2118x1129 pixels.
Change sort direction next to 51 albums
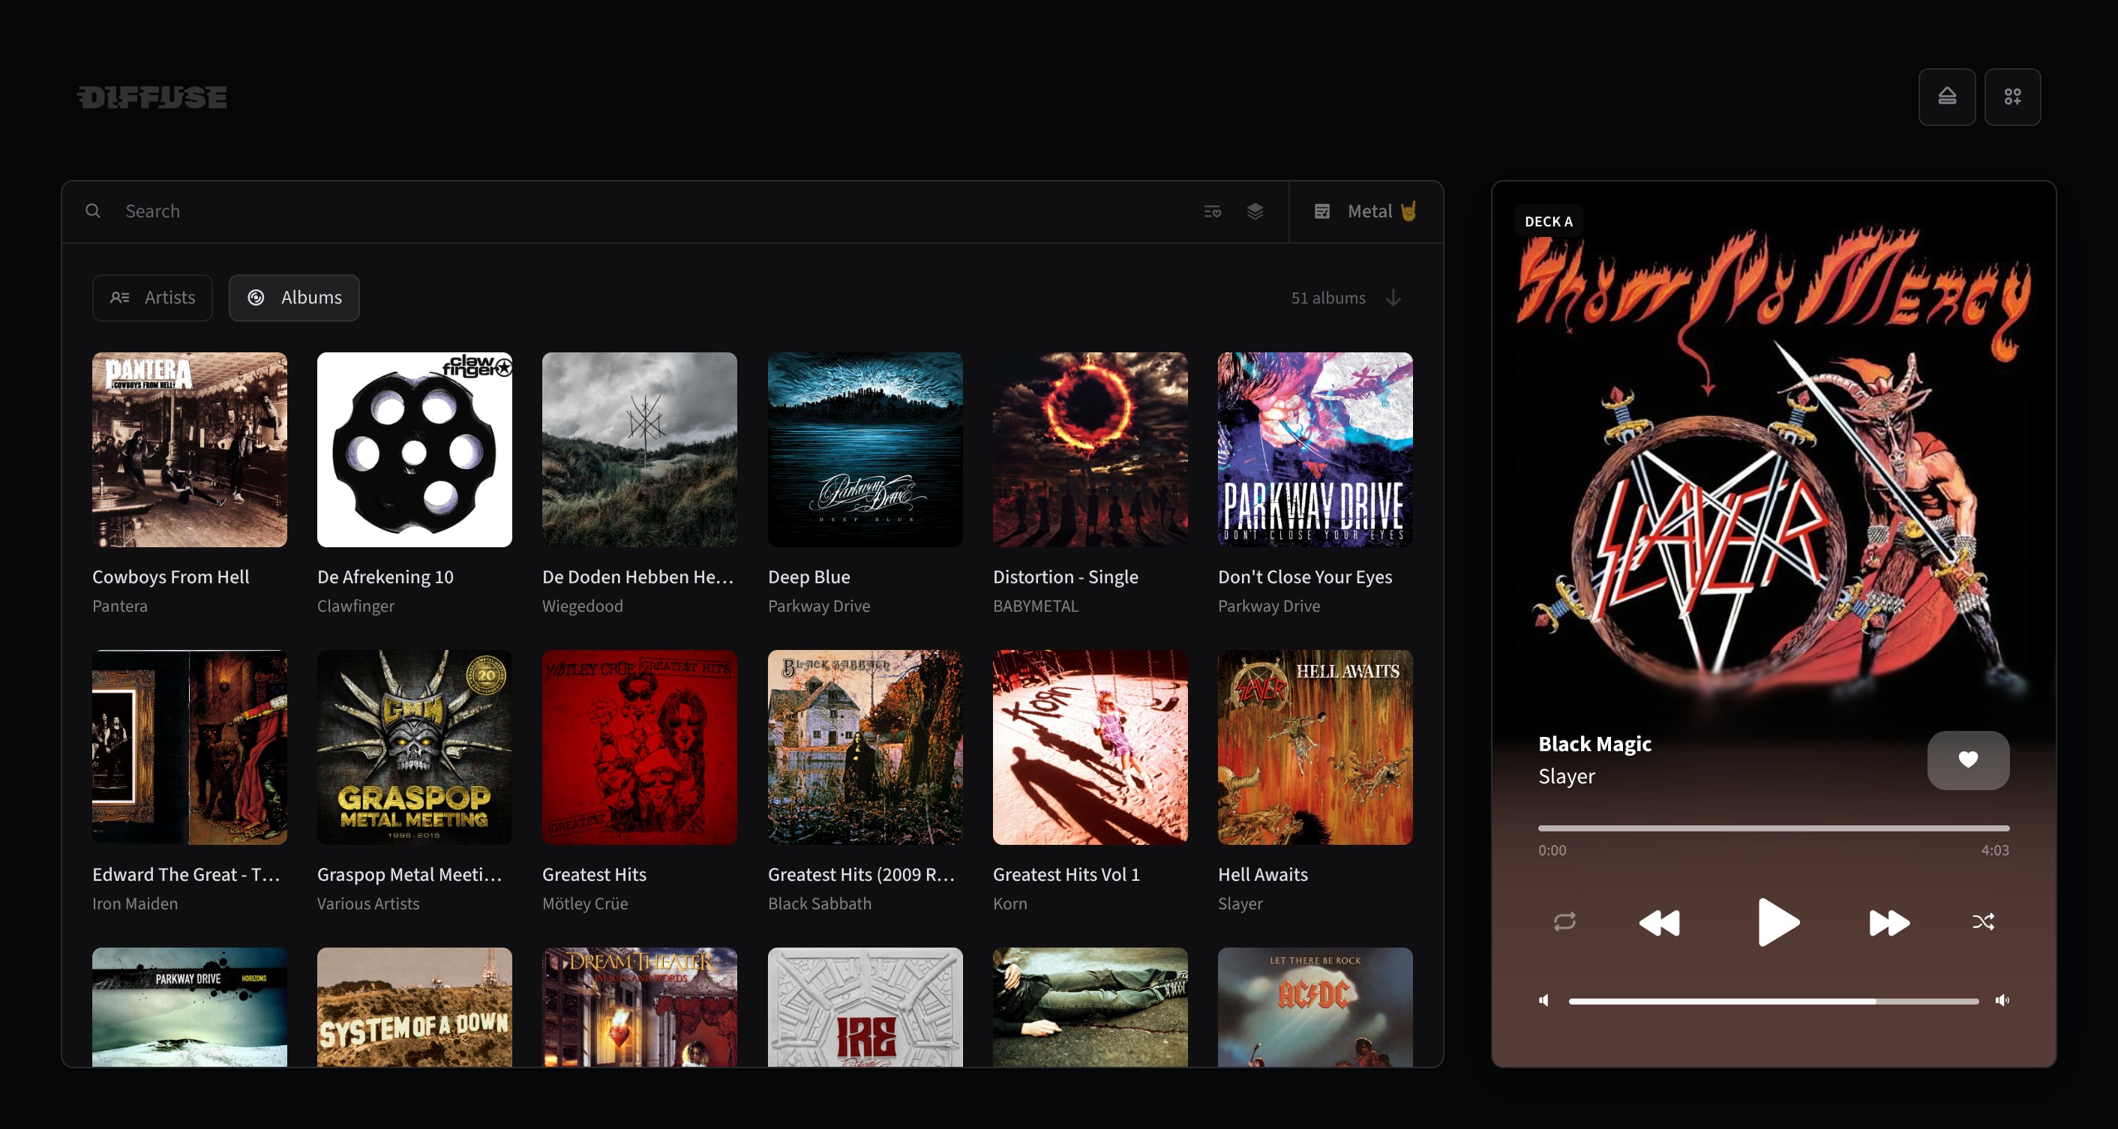[x=1393, y=298]
